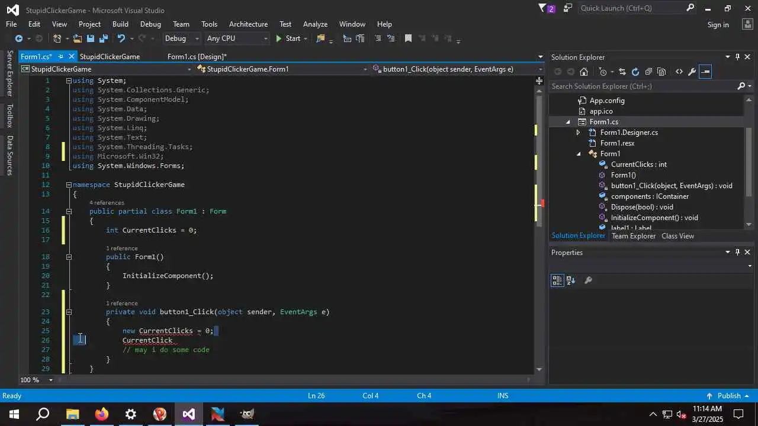
Task: Open the Debug configuration dropdown
Action: [182, 38]
